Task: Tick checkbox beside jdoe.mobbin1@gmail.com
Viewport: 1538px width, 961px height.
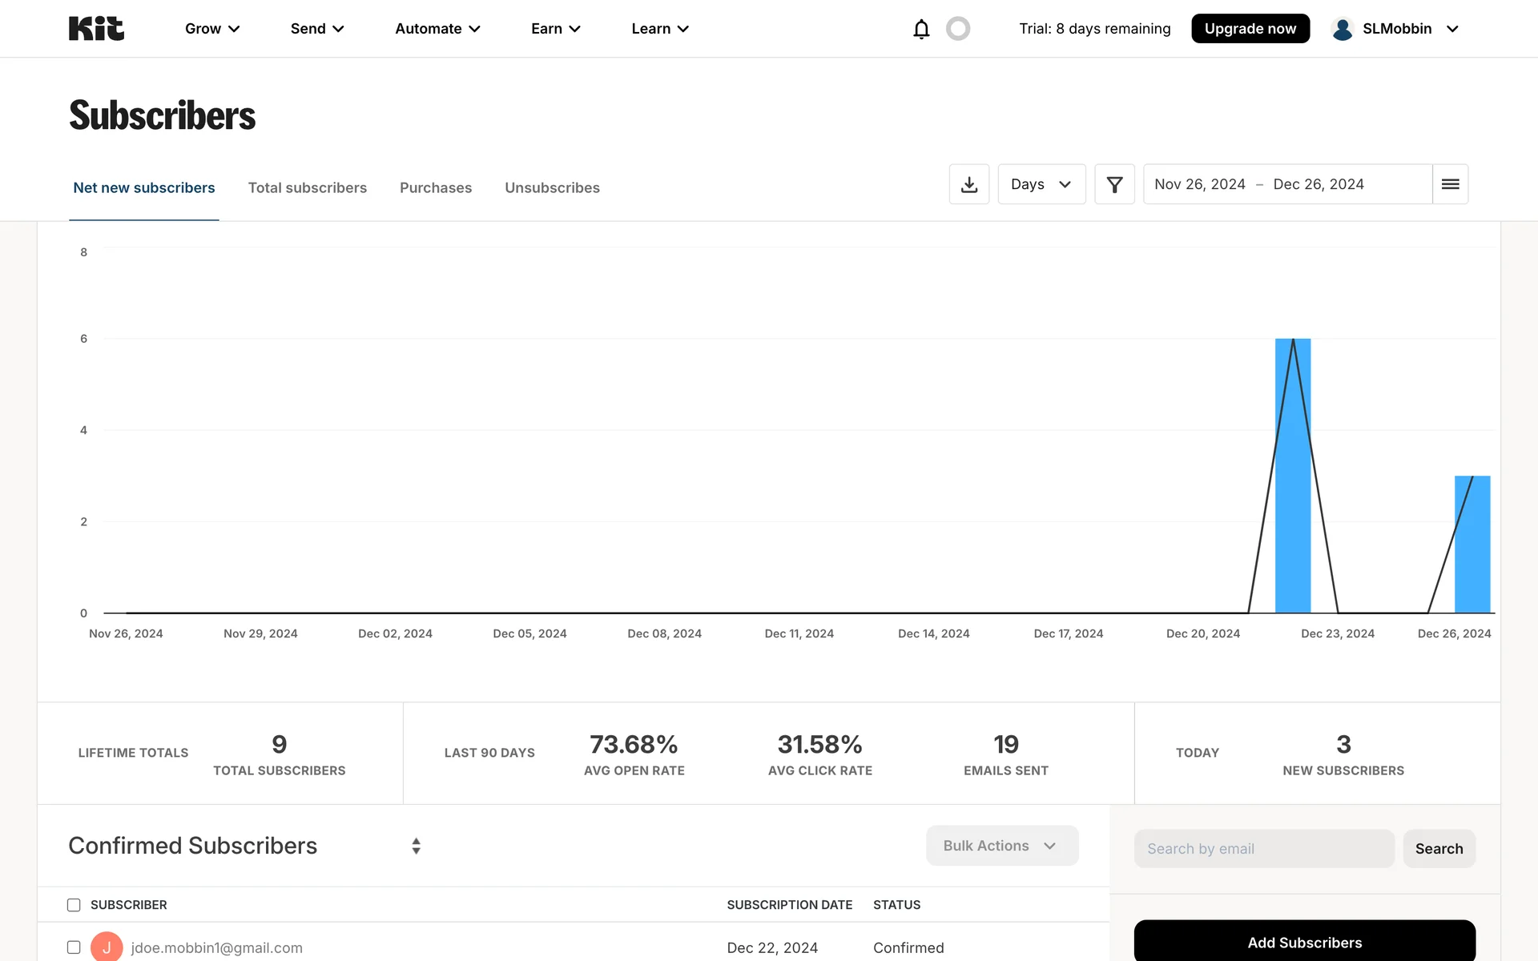Action: pyautogui.click(x=74, y=947)
